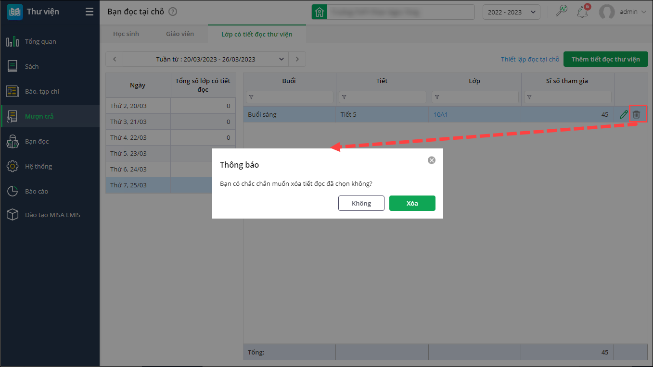Click the green home icon in the header
The width and height of the screenshot is (653, 367).
[x=319, y=12]
